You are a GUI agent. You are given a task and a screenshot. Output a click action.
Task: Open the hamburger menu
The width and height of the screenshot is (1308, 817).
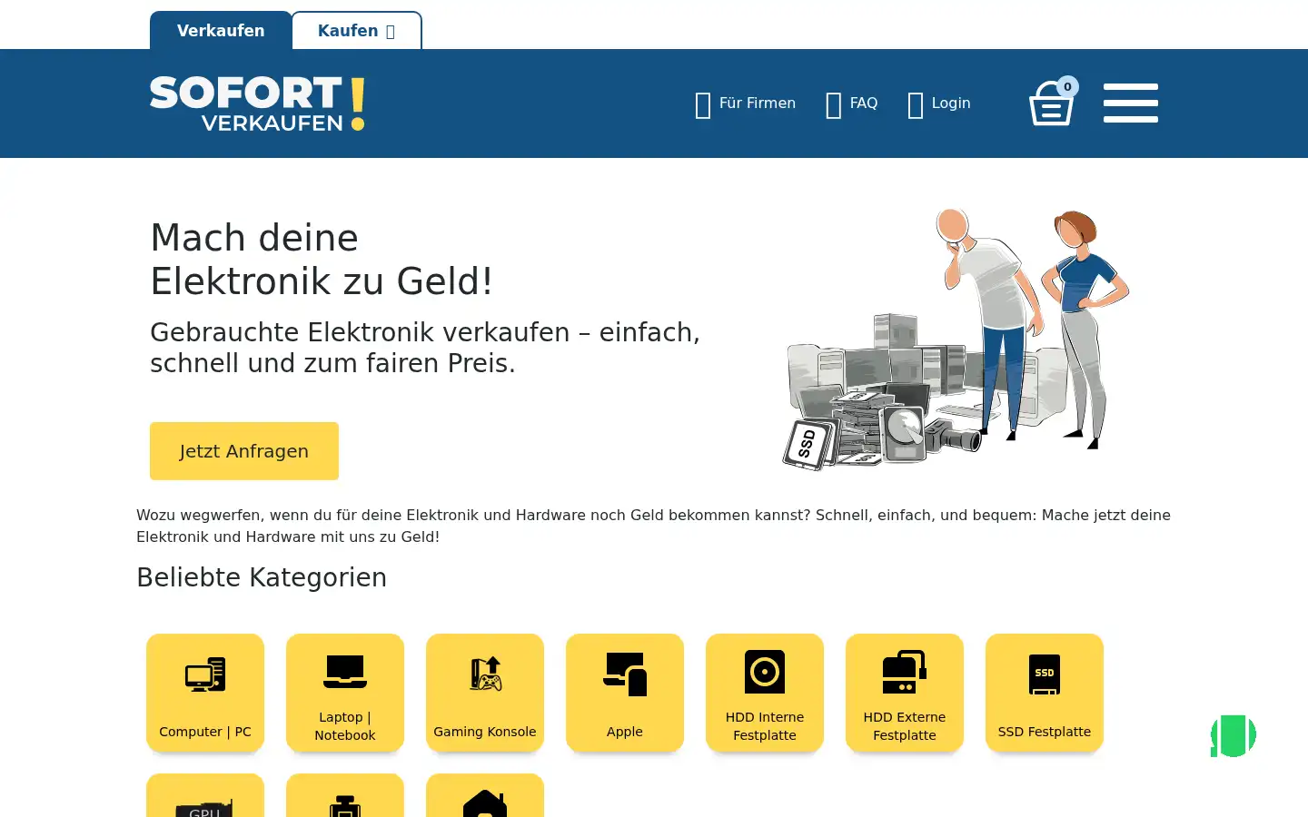(x=1131, y=103)
